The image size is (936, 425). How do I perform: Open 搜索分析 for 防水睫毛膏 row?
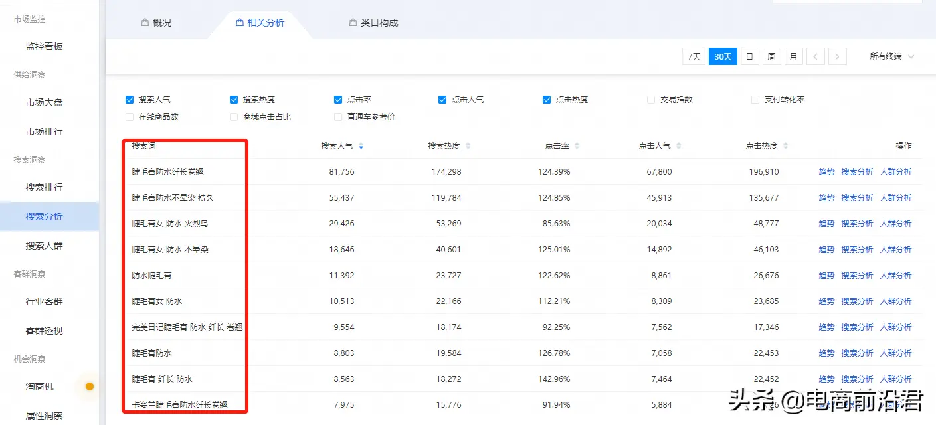point(857,276)
